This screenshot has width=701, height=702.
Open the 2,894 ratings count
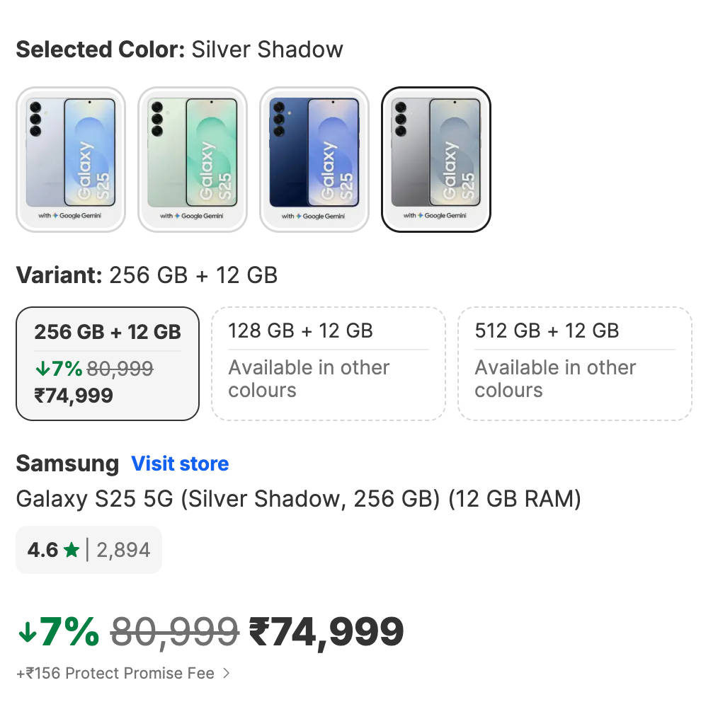pos(123,550)
